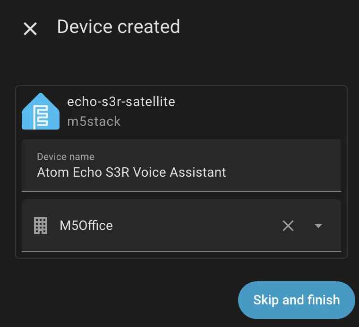The width and height of the screenshot is (359, 327).
Task: Expand the area dropdown arrow
Action: pos(318,226)
